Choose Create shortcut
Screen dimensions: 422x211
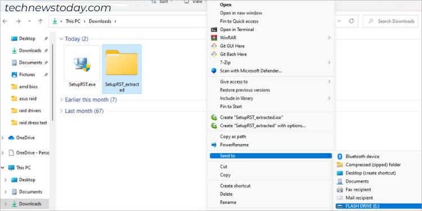(235, 186)
